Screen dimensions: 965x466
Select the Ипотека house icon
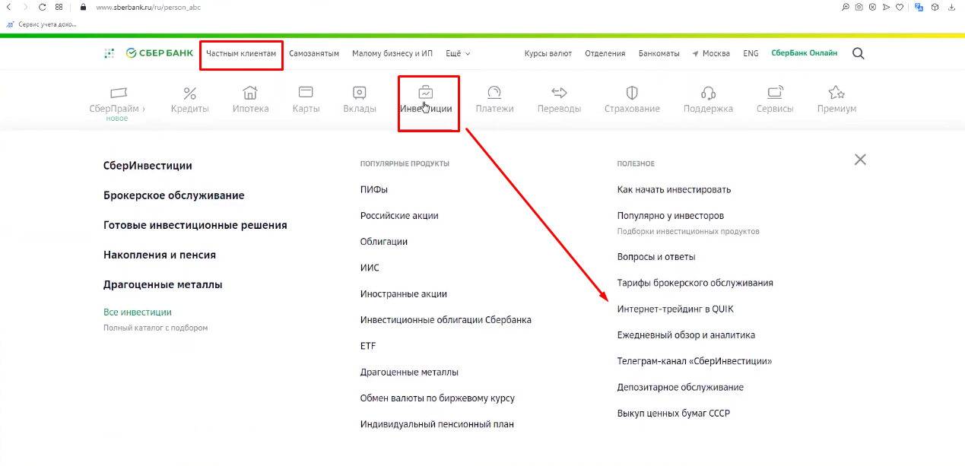tap(250, 94)
